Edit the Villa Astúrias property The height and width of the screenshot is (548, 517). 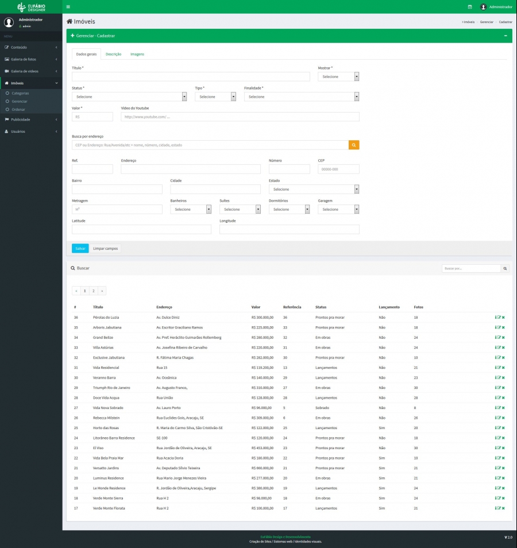pyautogui.click(x=499, y=348)
